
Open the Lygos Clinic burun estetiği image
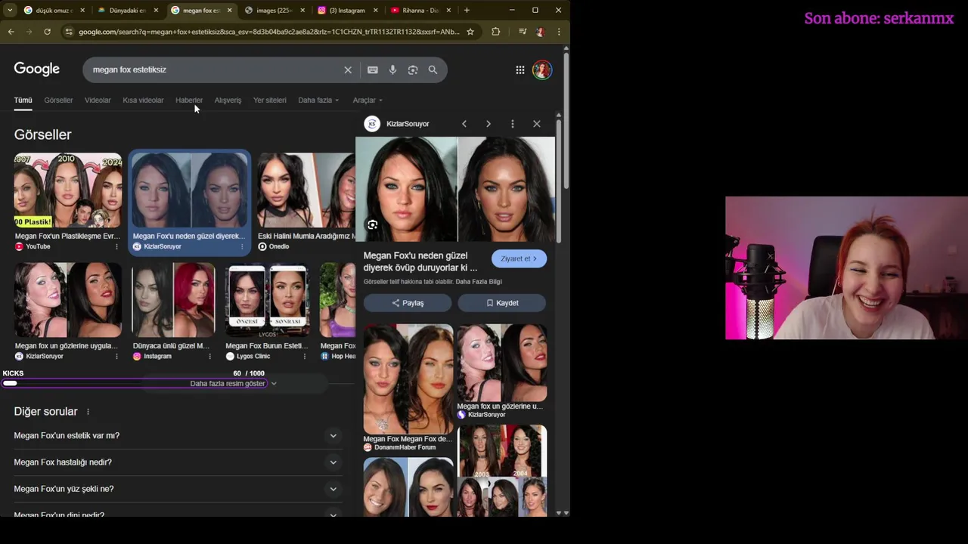pos(268,300)
